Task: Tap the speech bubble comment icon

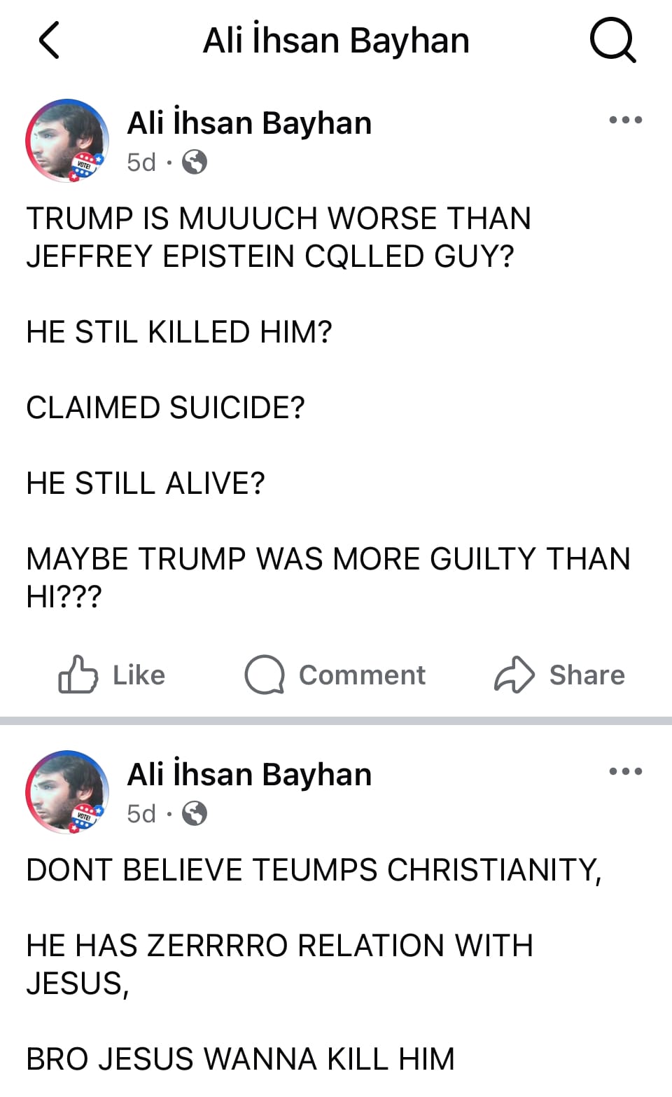Action: (x=264, y=675)
